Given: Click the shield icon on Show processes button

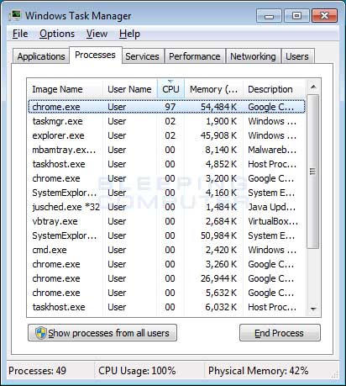Looking at the screenshot, I should (x=41, y=333).
